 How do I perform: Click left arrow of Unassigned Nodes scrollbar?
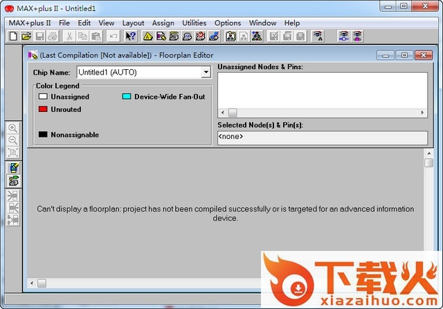[223, 113]
